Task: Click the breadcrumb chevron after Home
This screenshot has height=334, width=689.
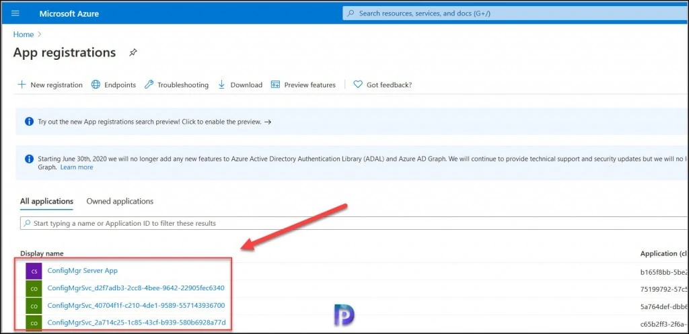Action: [x=40, y=34]
